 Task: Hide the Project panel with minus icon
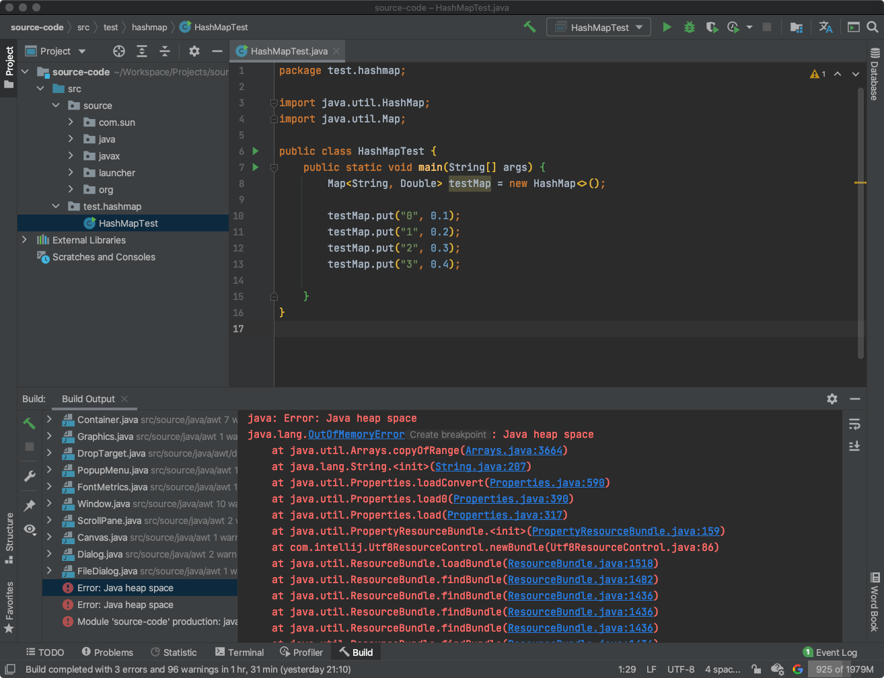[x=217, y=51]
